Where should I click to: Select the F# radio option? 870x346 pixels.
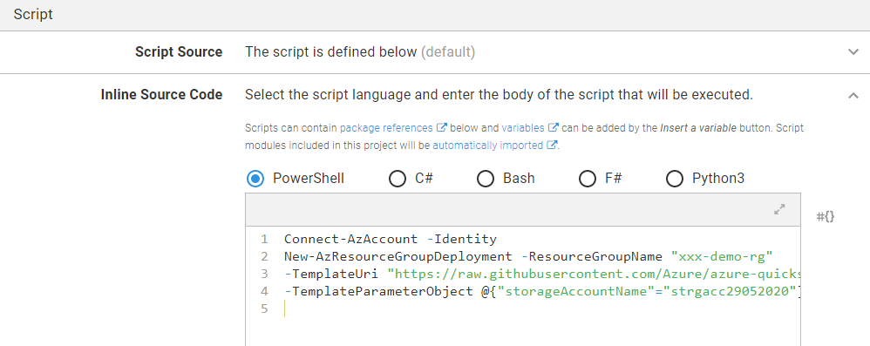tap(588, 179)
